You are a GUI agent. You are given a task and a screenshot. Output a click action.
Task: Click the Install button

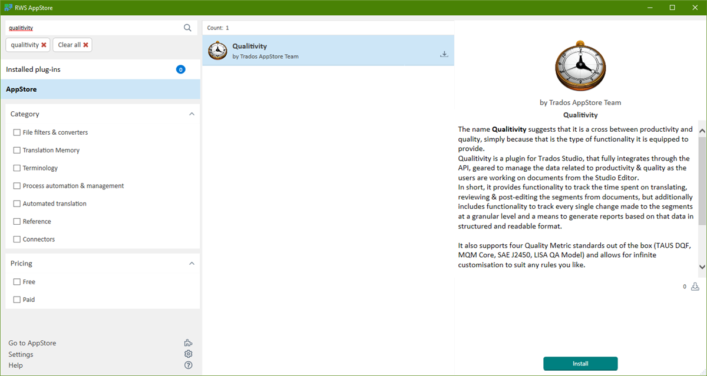click(x=580, y=364)
